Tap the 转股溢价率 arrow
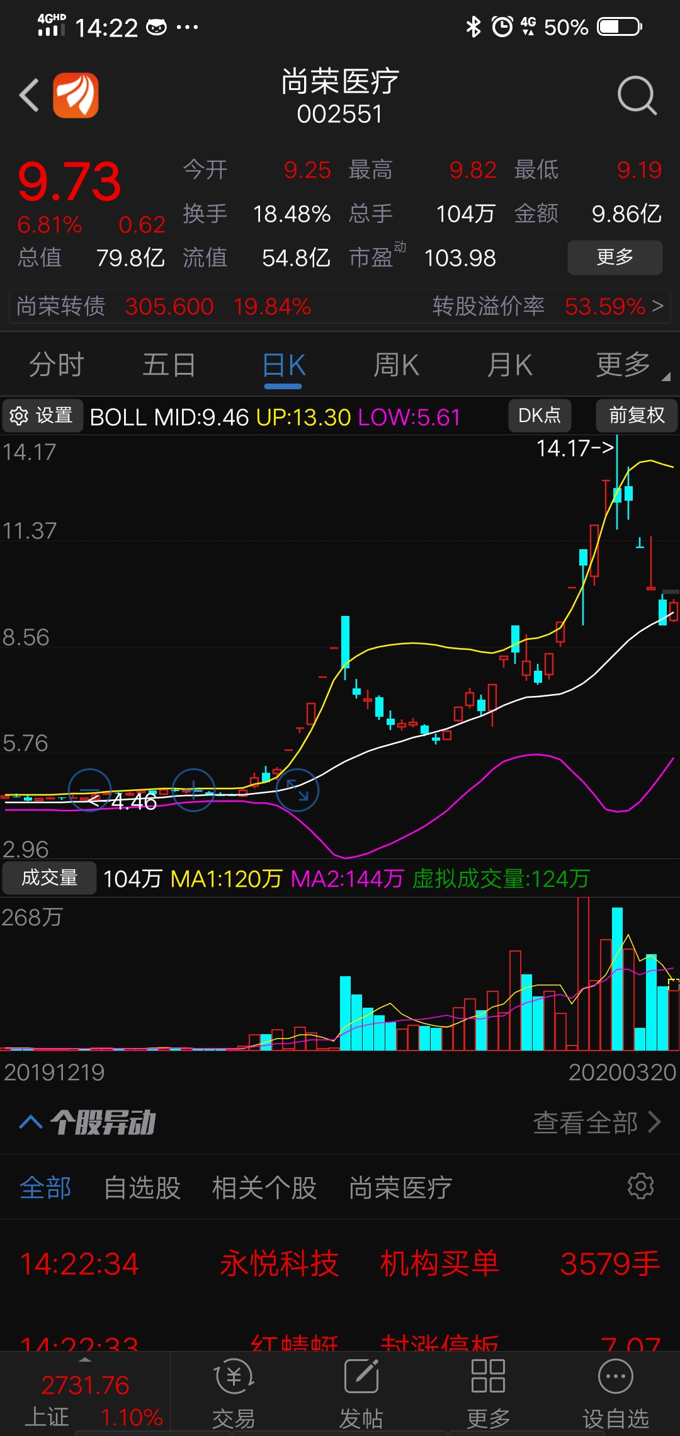Image resolution: width=680 pixels, height=1436 pixels. [657, 307]
